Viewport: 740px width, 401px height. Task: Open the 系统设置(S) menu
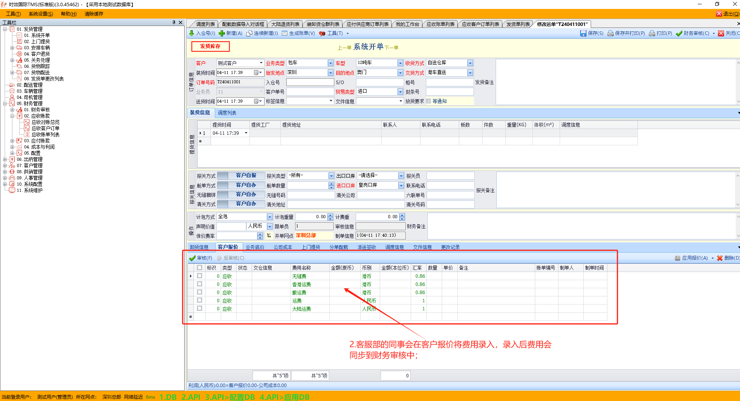[x=41, y=14]
